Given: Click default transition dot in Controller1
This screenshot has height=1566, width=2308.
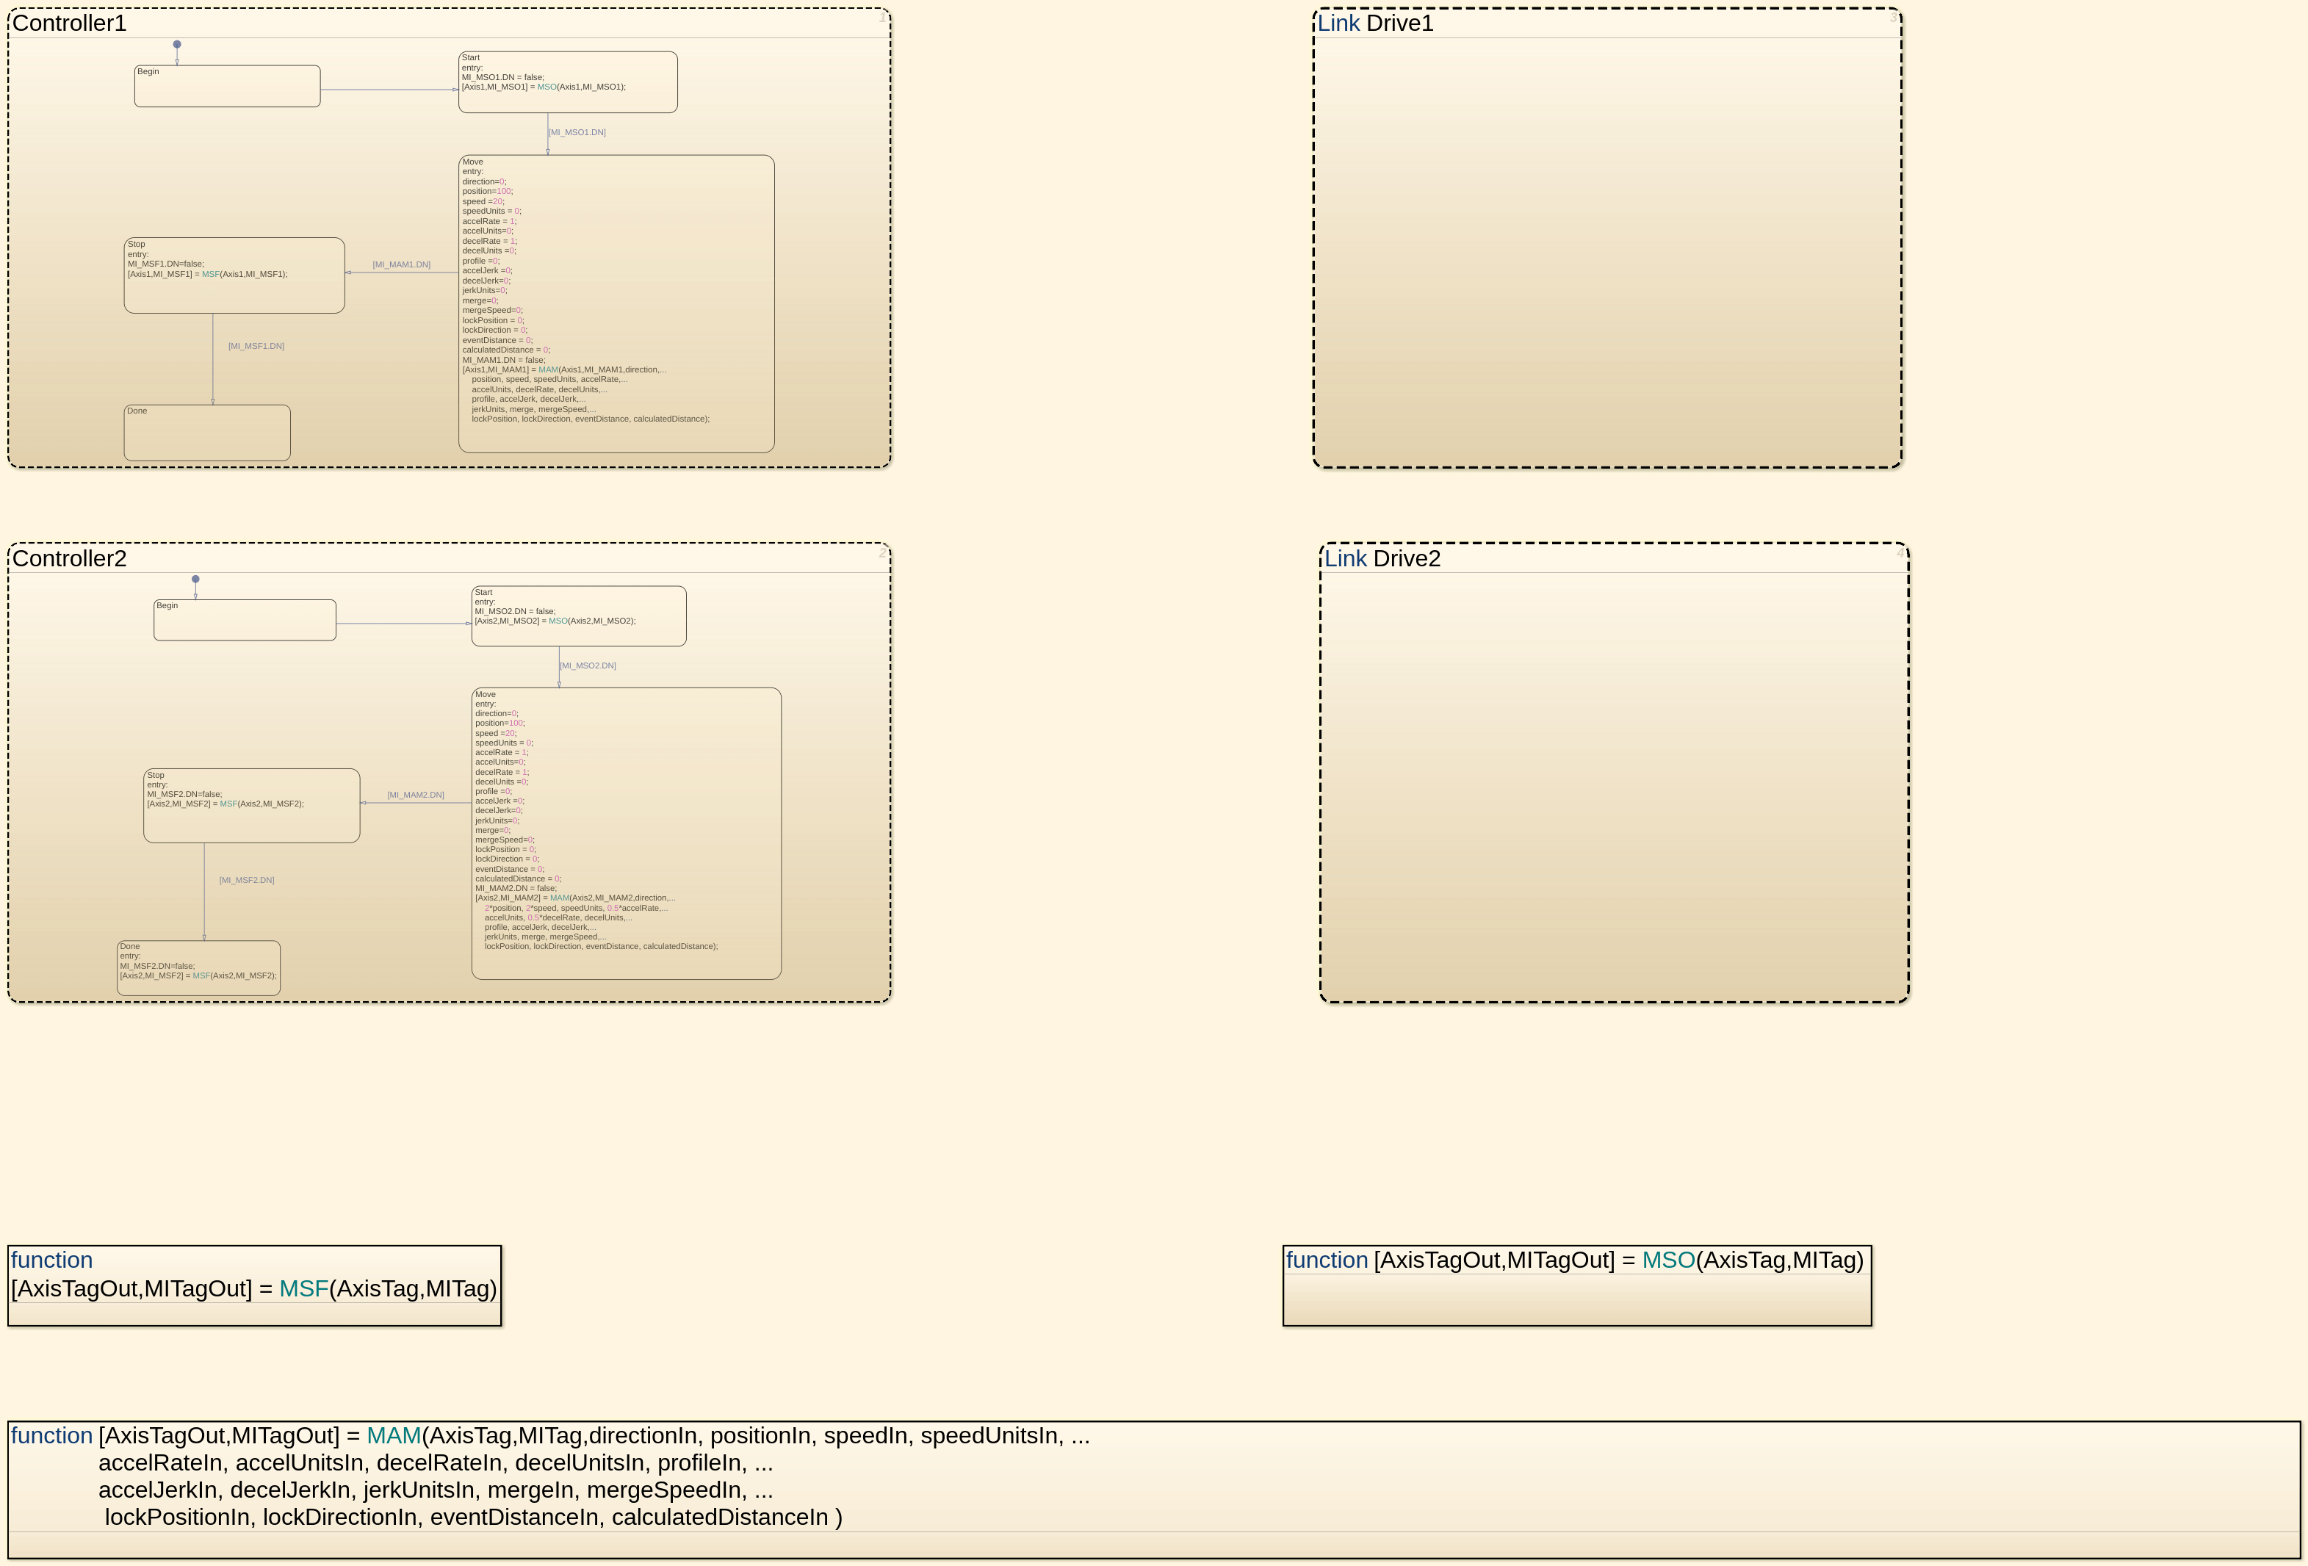Looking at the screenshot, I should [x=177, y=45].
